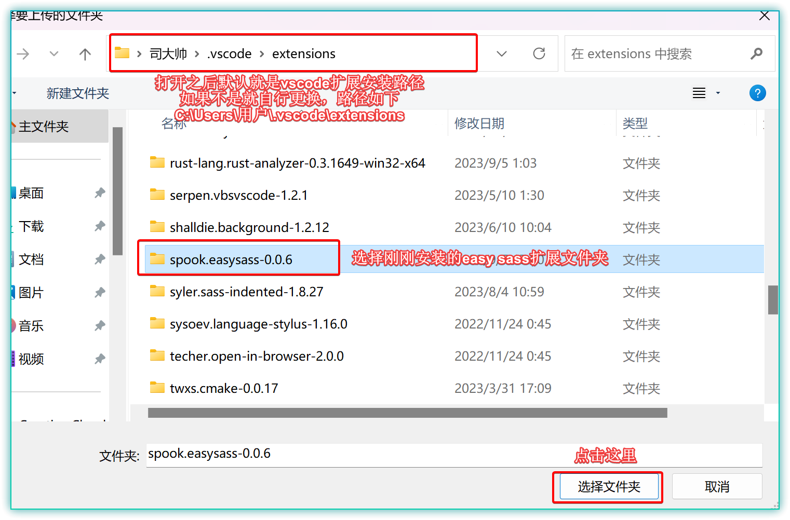Click the folder icon in the address bar

click(122, 52)
